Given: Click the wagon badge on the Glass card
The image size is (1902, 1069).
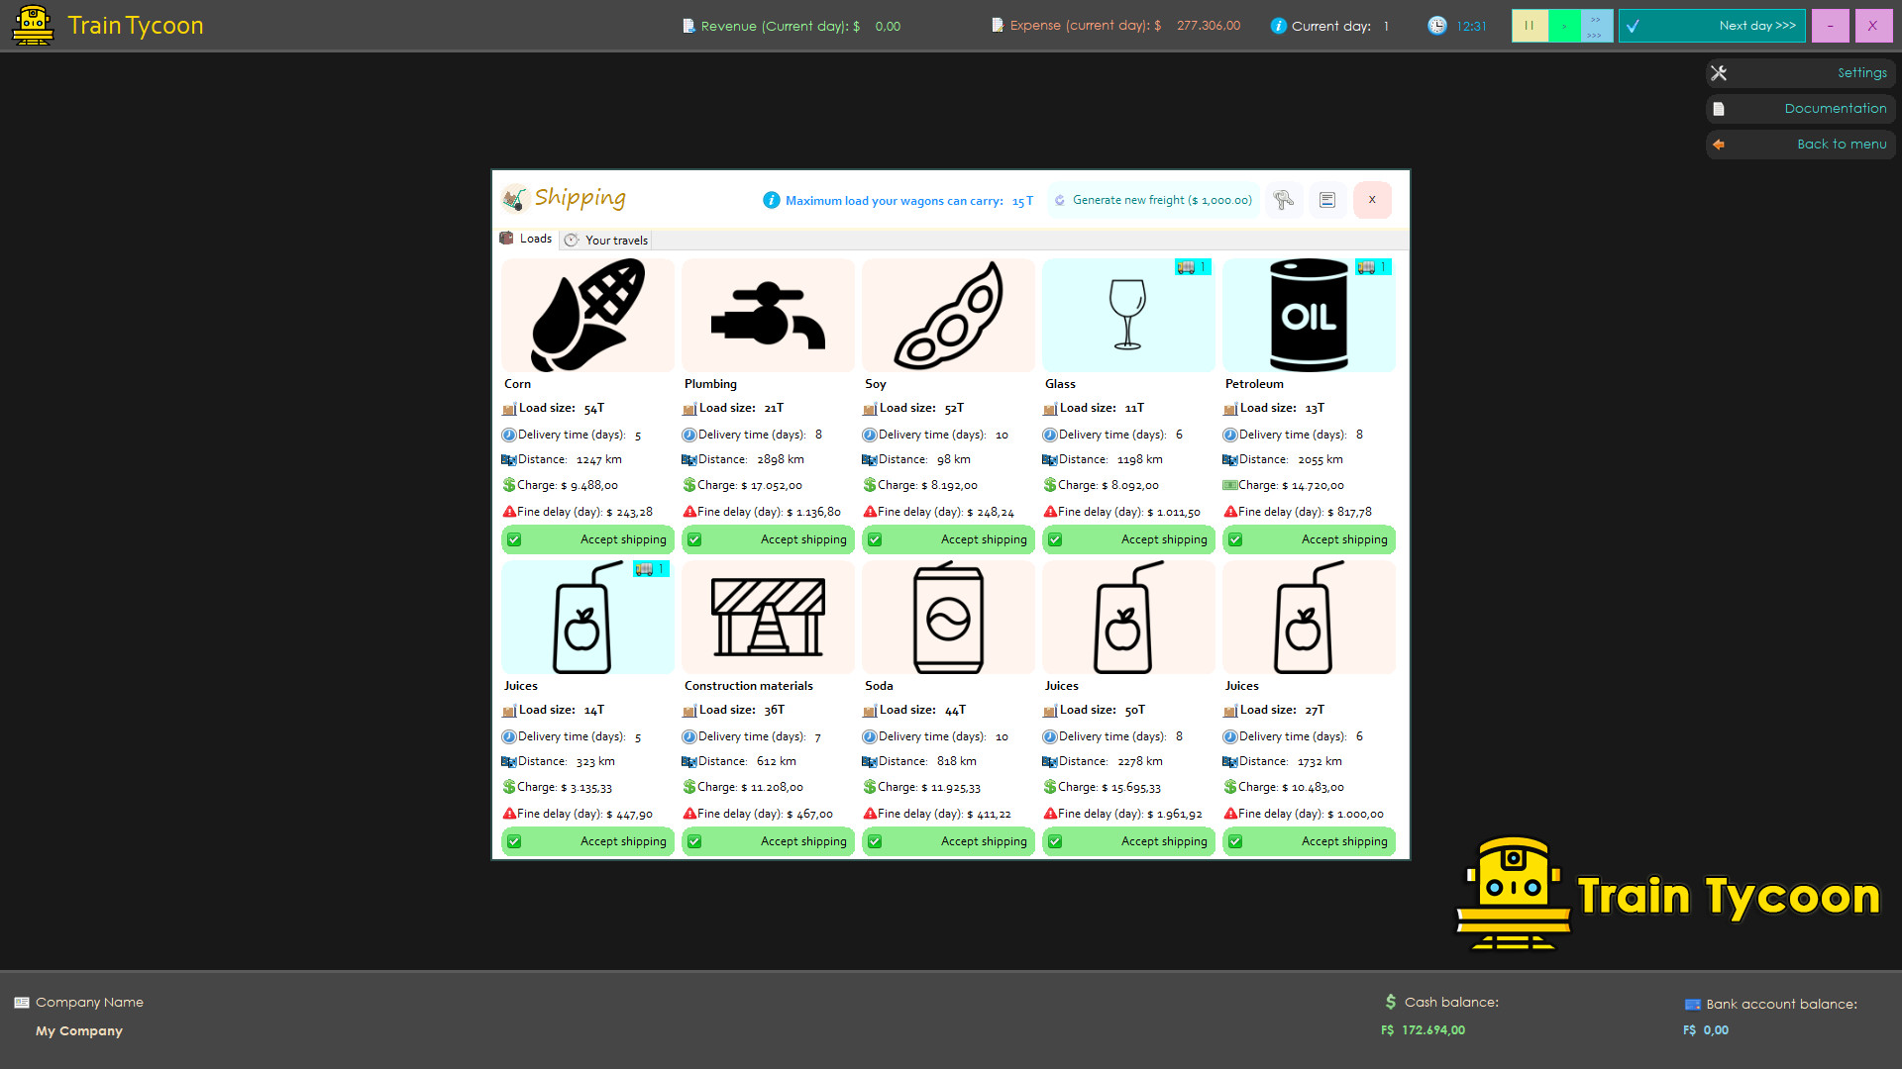Looking at the screenshot, I should 1192,266.
